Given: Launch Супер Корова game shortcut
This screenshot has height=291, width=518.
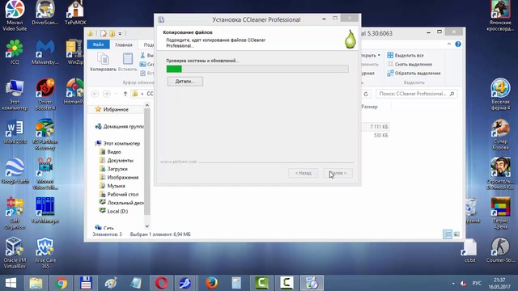Looking at the screenshot, I should [500, 134].
